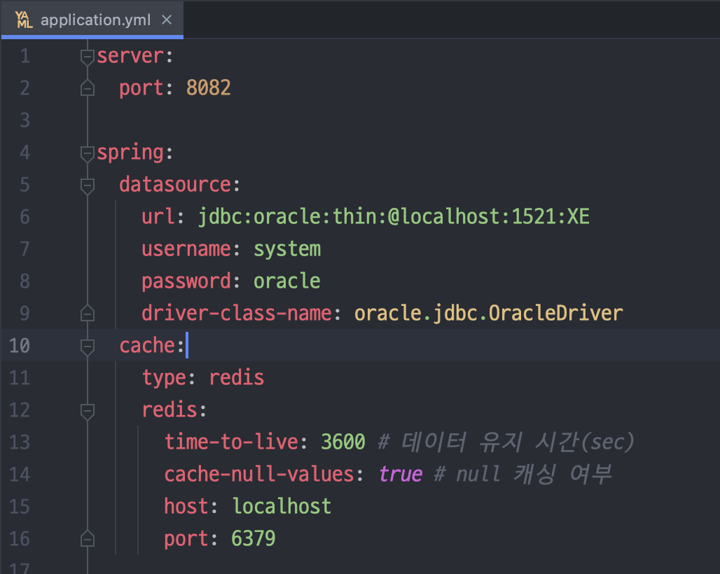
Task: Collapse the datasource block fold marker
Action: pyautogui.click(x=88, y=185)
